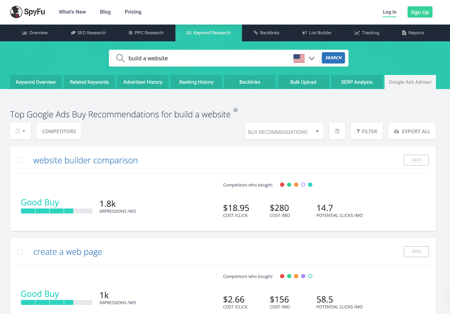Click the help icon beside page heading
Viewport: 450px width, 314px height.
(236, 110)
